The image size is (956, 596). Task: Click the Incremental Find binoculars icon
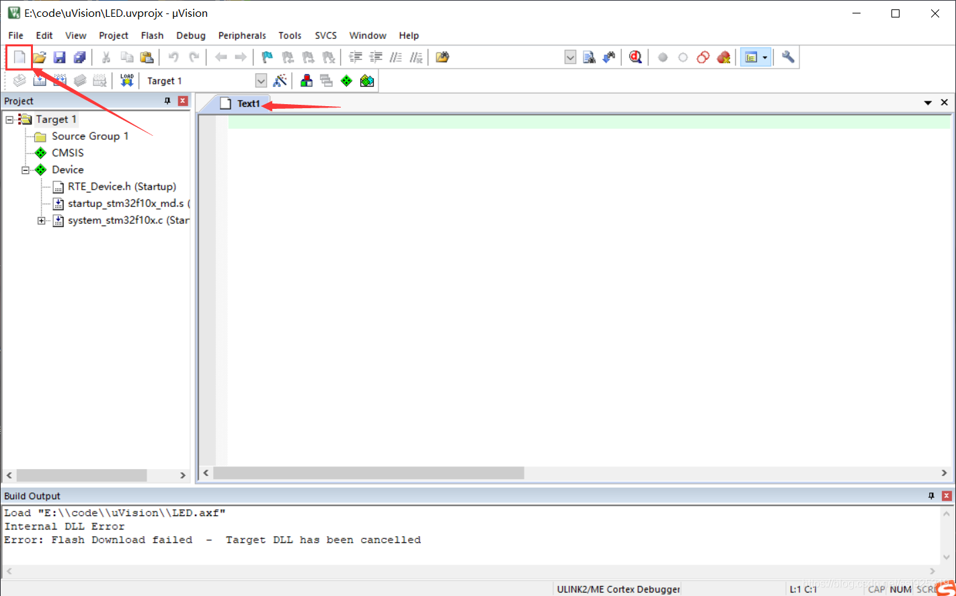point(609,57)
